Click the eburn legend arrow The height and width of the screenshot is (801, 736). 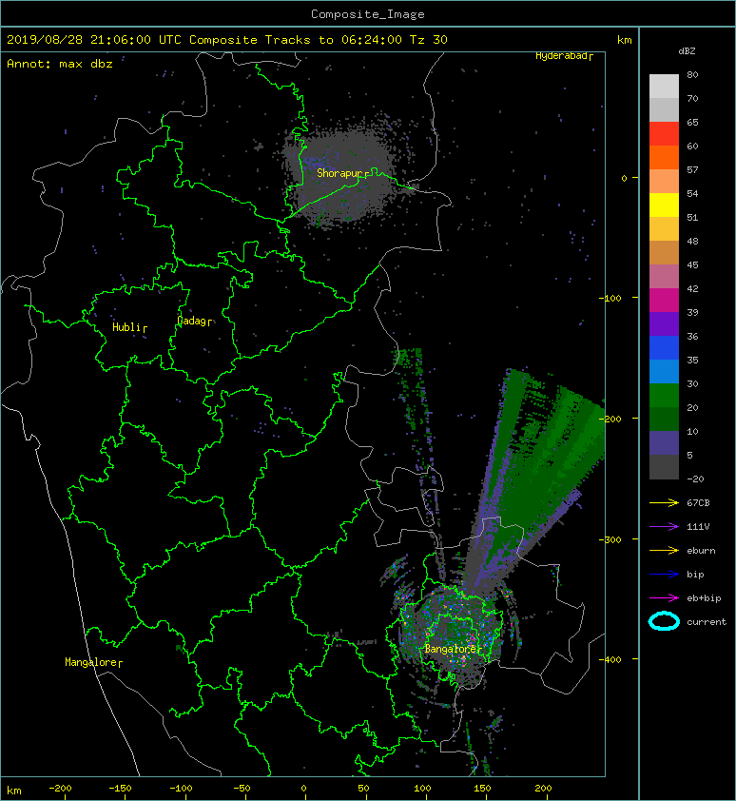coord(664,551)
